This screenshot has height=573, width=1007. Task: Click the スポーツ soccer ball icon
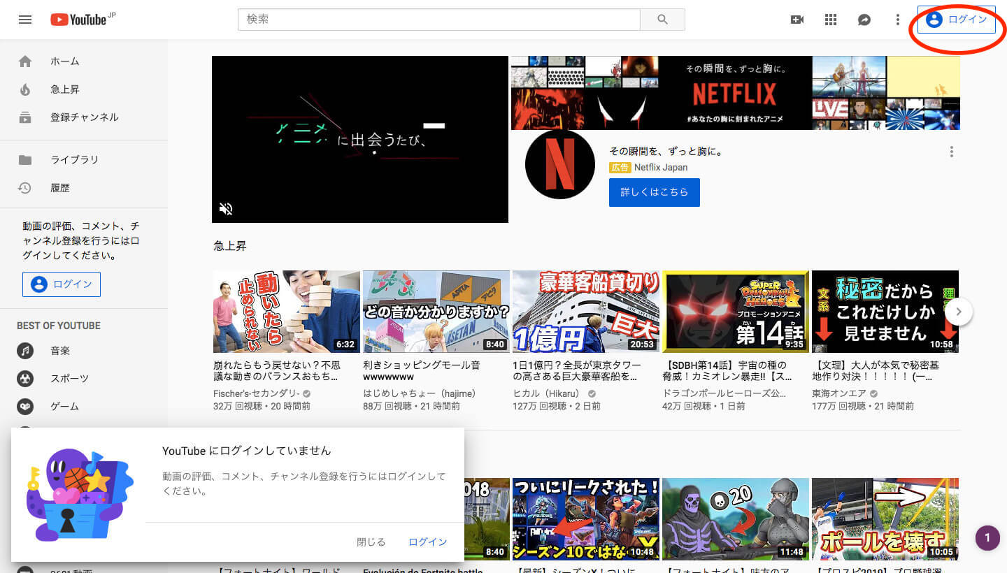[25, 379]
